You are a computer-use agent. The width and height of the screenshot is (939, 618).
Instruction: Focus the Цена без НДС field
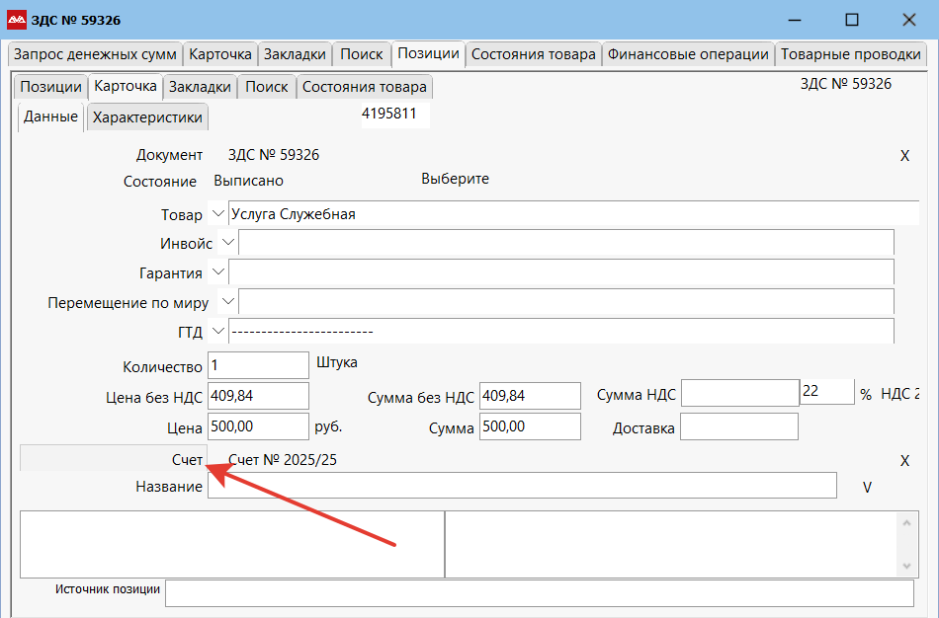coord(258,396)
